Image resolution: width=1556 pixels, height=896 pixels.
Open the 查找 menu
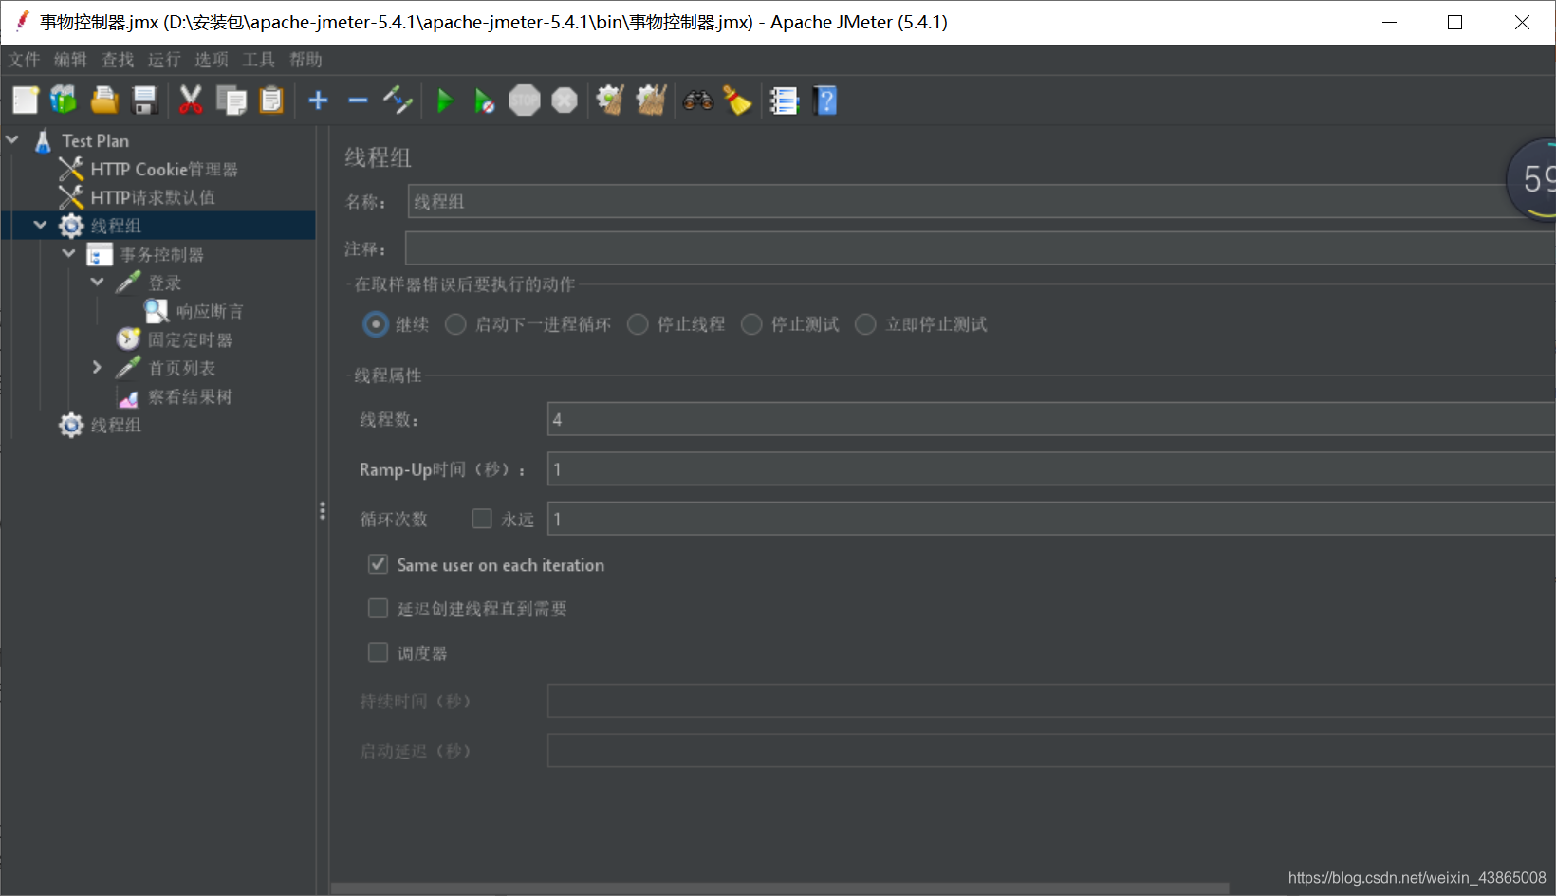tap(118, 60)
